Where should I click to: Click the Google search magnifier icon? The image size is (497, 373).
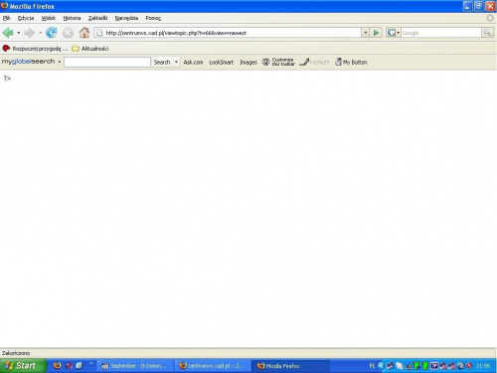[487, 33]
